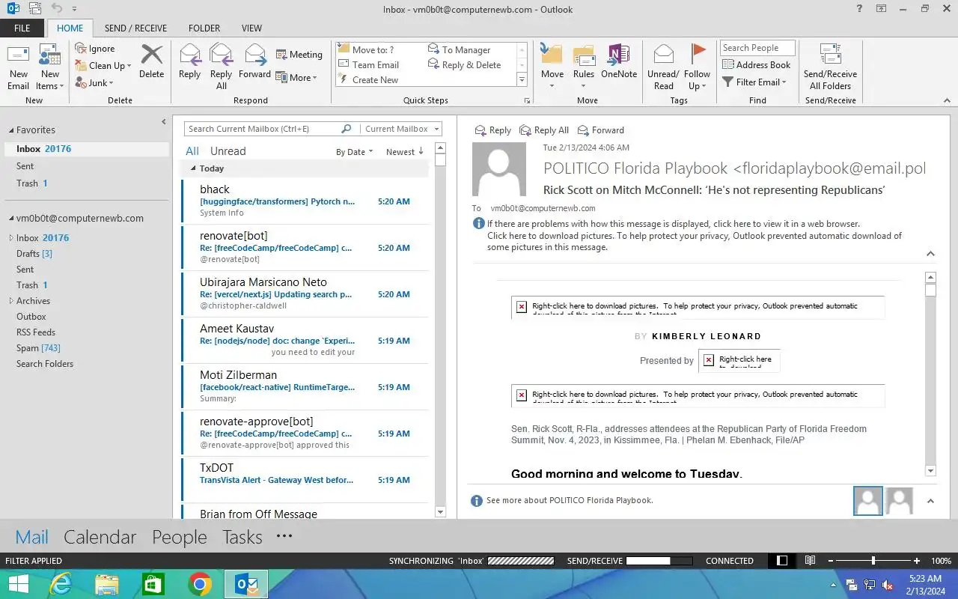
Task: Open Internet Explorer from taskbar
Action: [x=61, y=584]
